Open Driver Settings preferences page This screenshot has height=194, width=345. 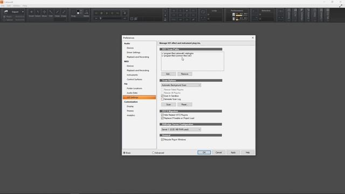(134, 52)
